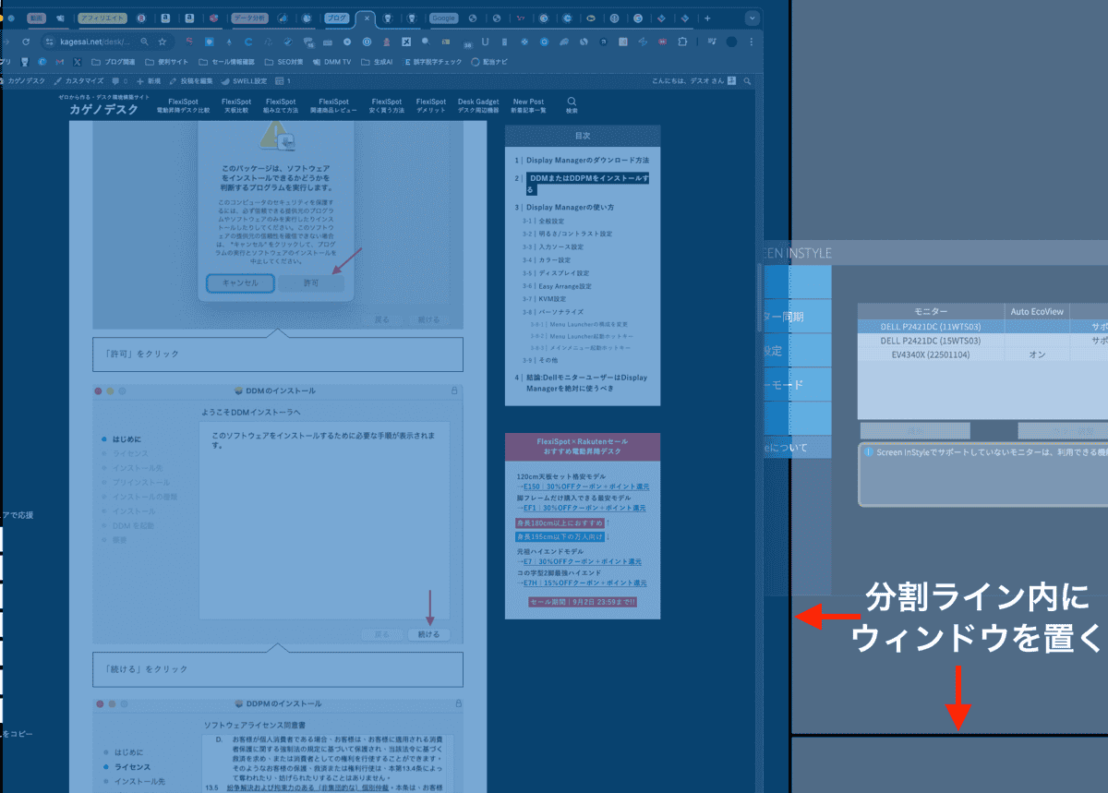Select DELL P2421DC (11WTS03) row in Screen InStyle
Screen dimensions: 1108x793
[982, 327]
